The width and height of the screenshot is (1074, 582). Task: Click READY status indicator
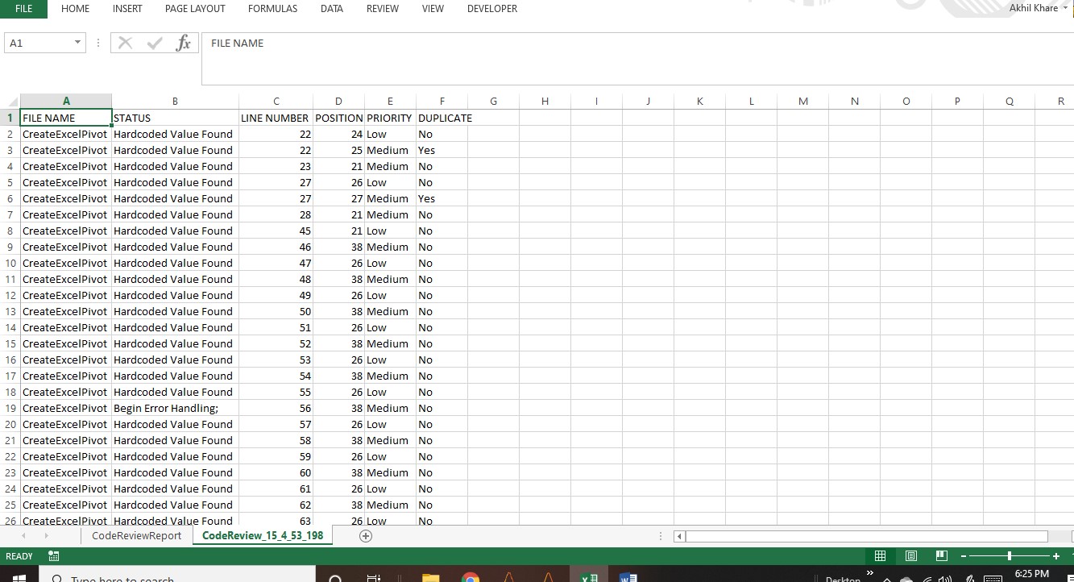pos(19,556)
